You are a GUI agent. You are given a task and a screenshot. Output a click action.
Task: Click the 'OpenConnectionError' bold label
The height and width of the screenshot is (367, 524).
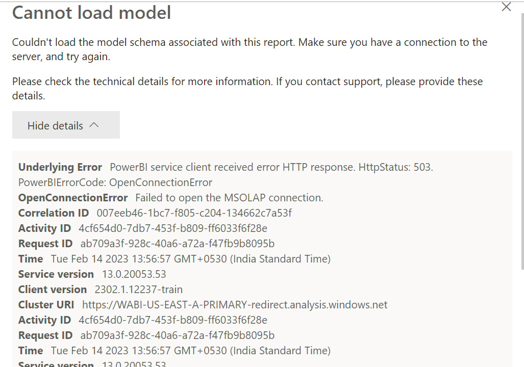tap(73, 198)
